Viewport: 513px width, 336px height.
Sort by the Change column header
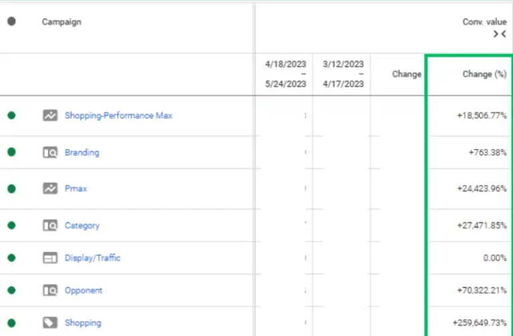point(406,74)
